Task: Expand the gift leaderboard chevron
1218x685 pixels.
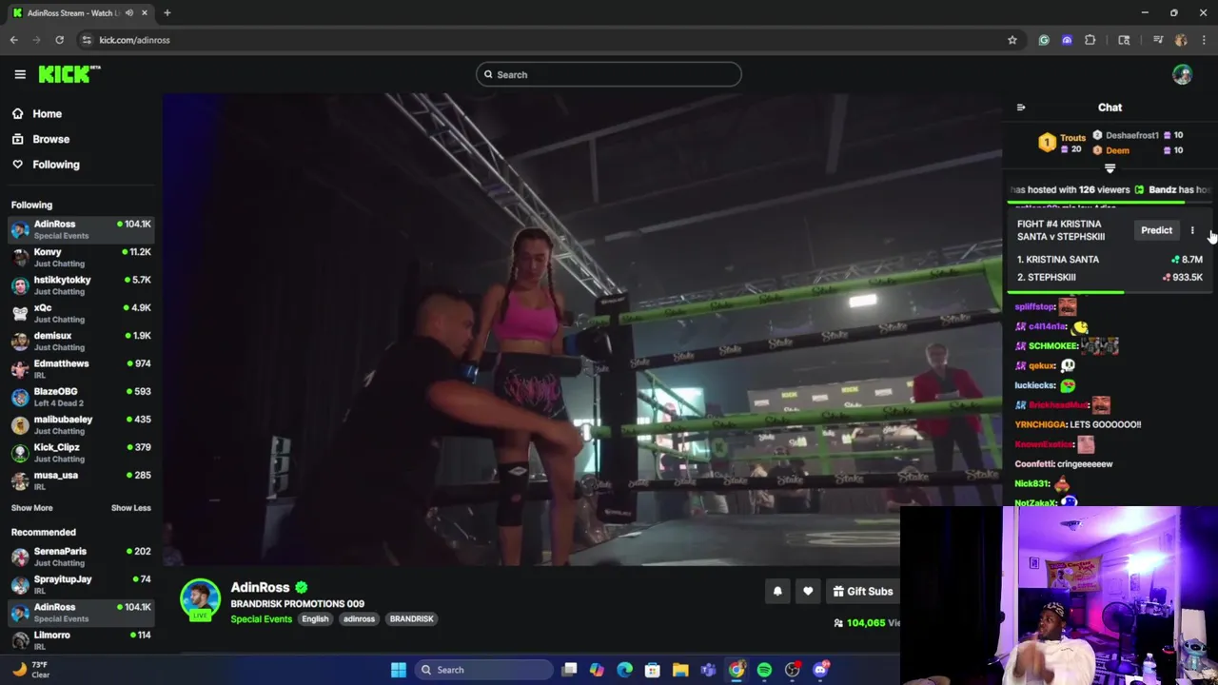Action: pos(1110,168)
